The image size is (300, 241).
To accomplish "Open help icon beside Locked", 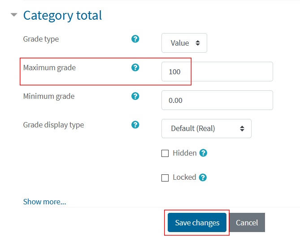I will click(x=203, y=178).
